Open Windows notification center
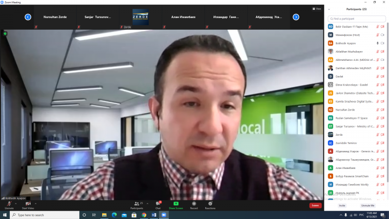This screenshot has width=389, height=219. (x=383, y=215)
